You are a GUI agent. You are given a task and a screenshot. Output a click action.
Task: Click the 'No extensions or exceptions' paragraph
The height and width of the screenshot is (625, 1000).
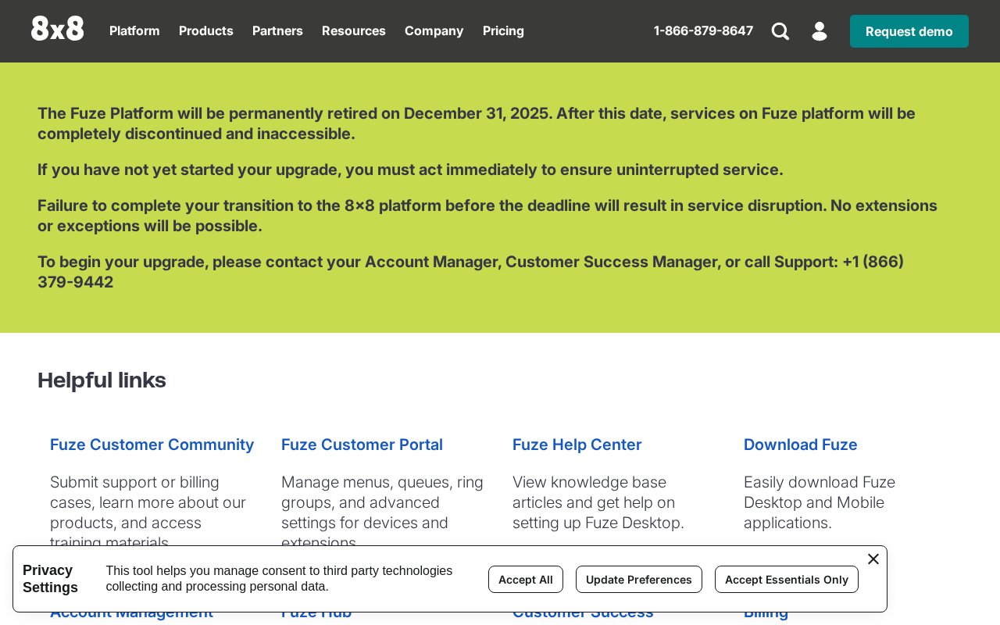point(487,216)
